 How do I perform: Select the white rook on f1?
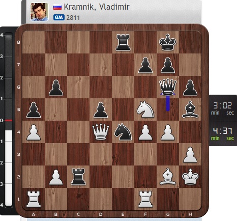point(145,199)
